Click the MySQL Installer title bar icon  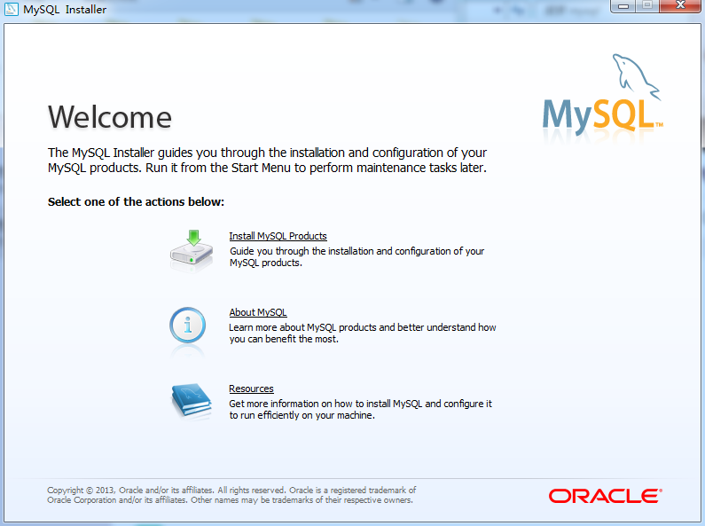[11, 9]
